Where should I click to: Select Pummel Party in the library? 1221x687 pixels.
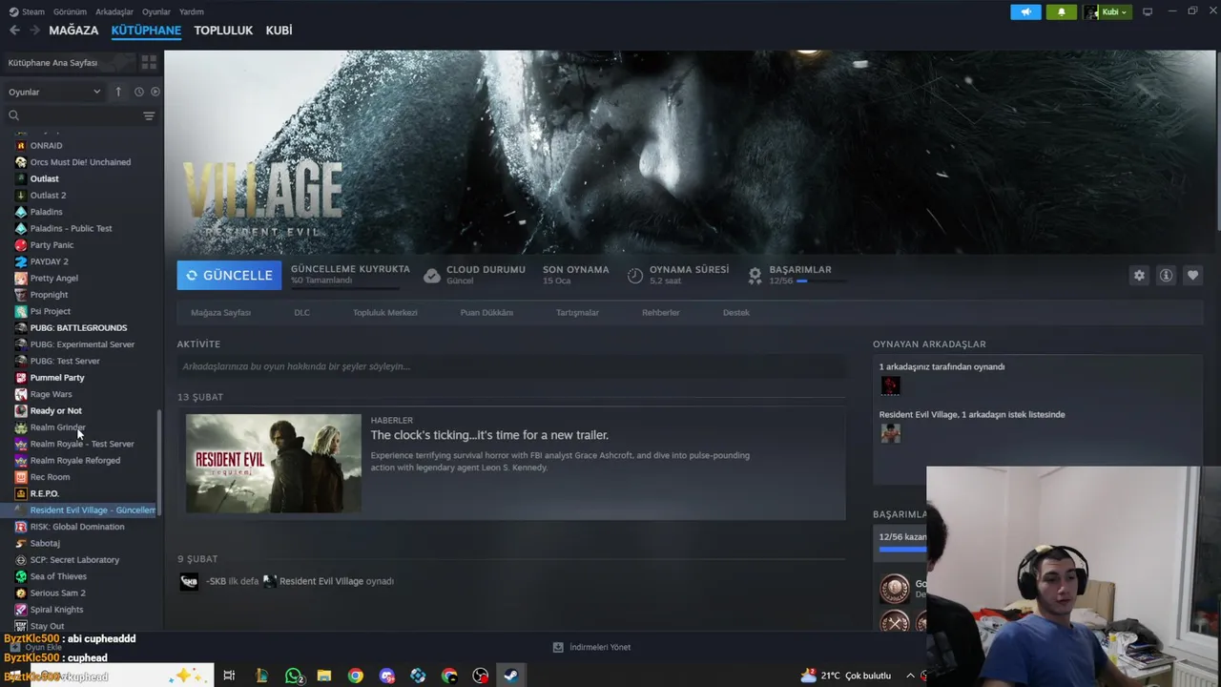click(57, 377)
